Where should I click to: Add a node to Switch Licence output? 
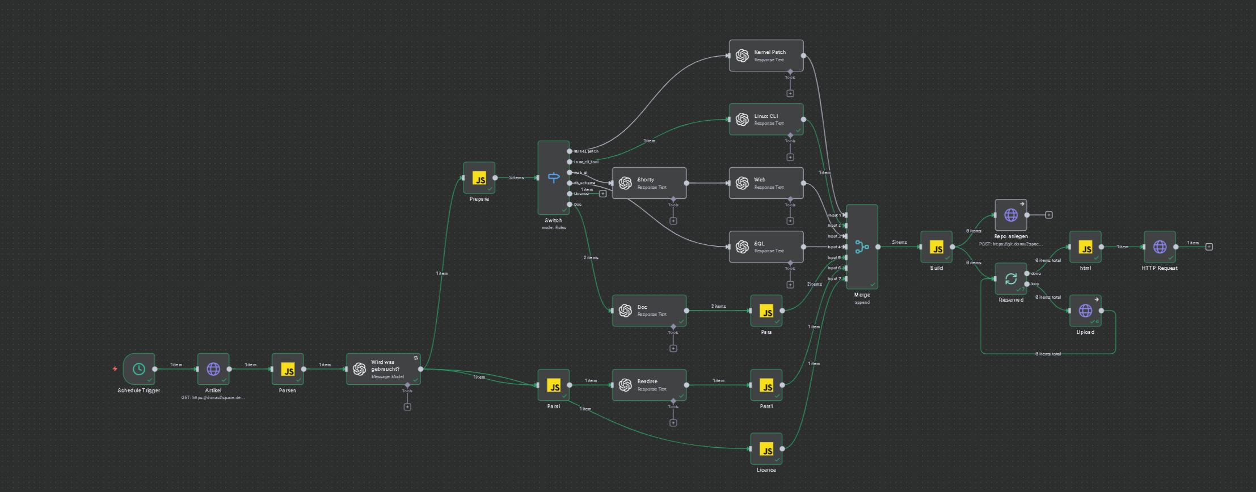(x=603, y=194)
